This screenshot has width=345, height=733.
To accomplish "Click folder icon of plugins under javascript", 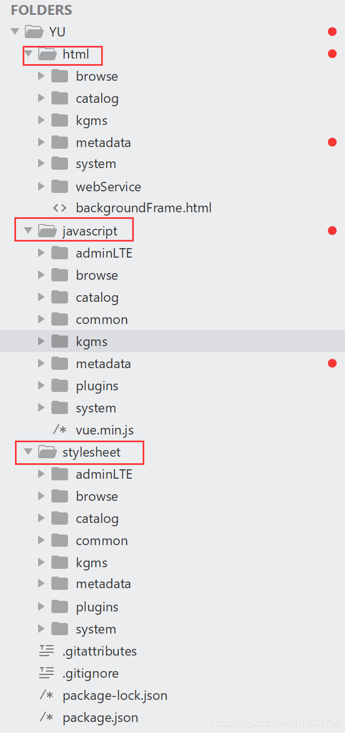I will [60, 385].
